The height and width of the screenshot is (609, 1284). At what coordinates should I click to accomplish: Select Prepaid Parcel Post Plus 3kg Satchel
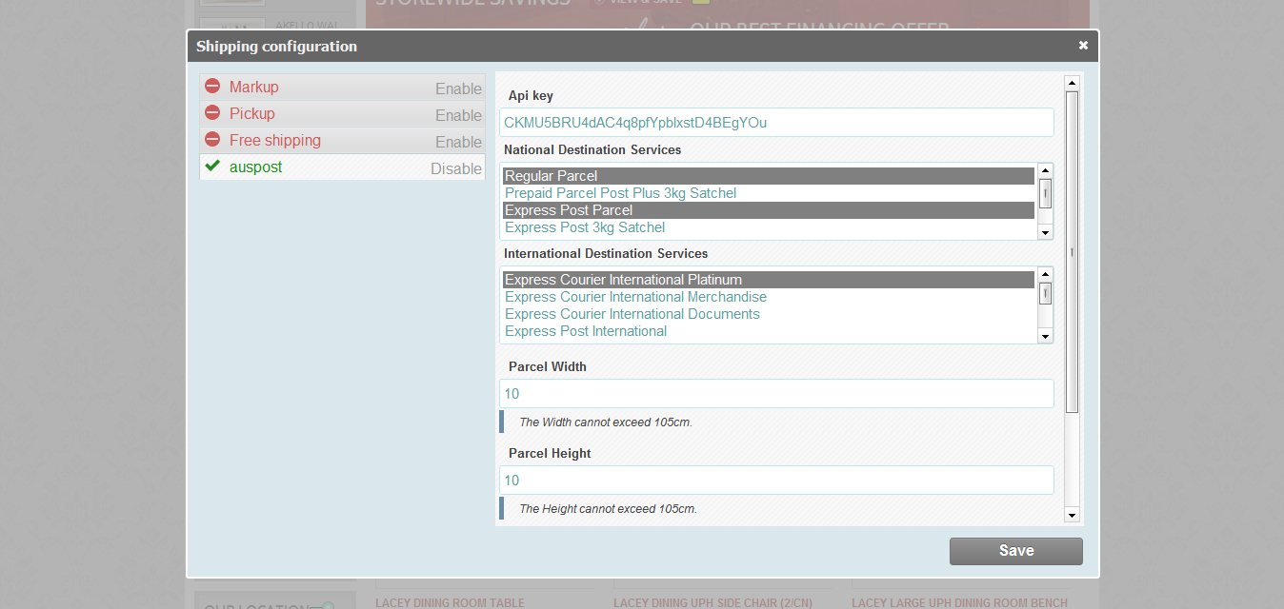tap(769, 193)
